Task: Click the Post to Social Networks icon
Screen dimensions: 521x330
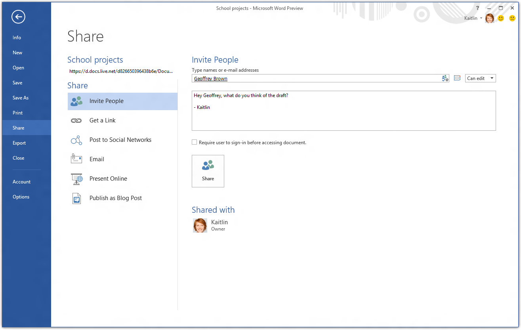Action: [76, 140]
